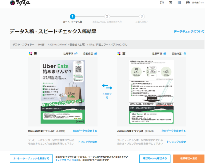
Task: Proceed with 最終確認へ進む button
Action: (x=189, y=159)
